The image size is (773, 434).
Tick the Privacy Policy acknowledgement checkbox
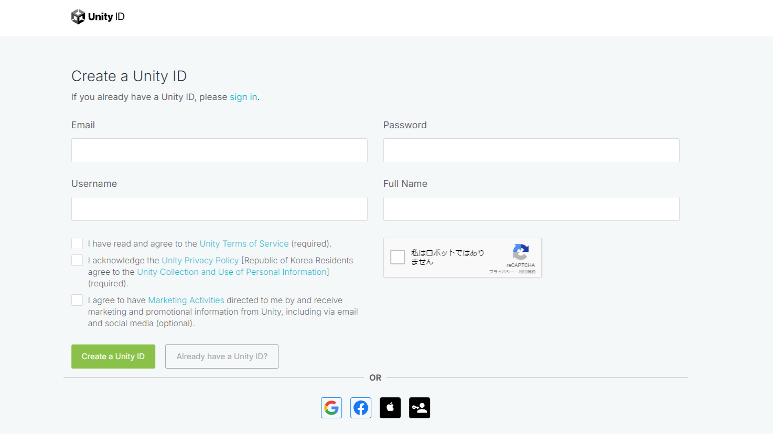pyautogui.click(x=77, y=260)
